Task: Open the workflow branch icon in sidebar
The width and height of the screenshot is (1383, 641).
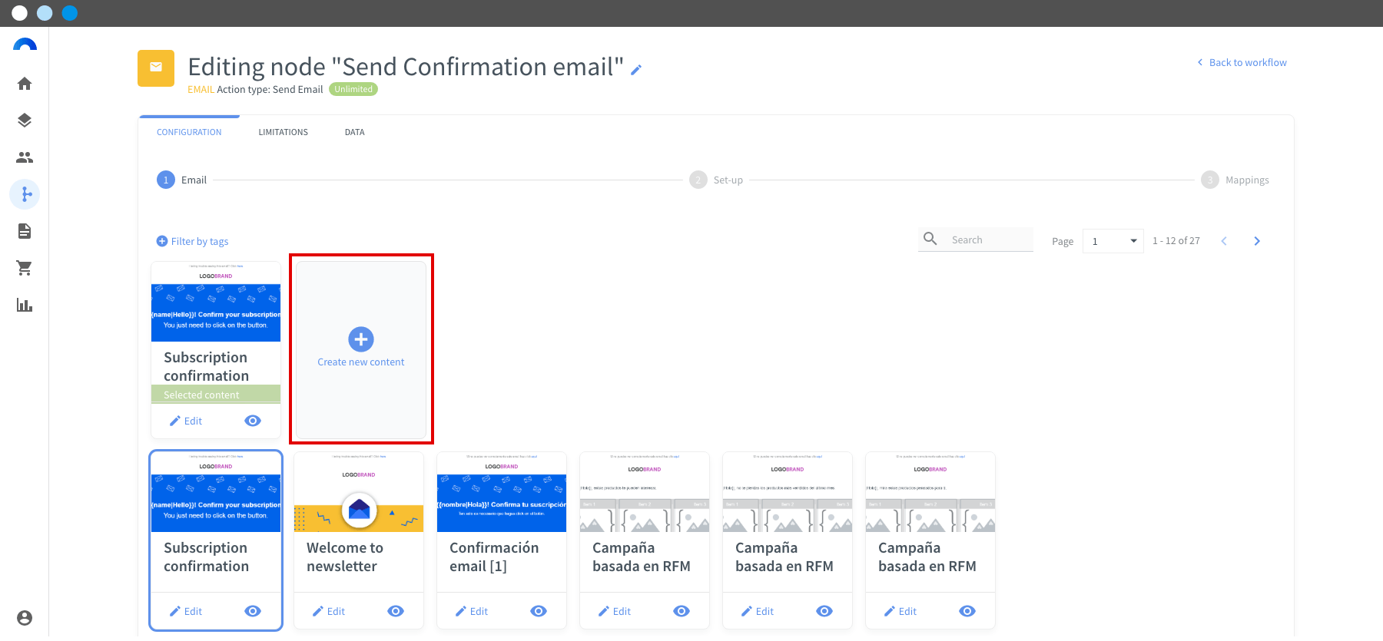Action: (x=25, y=194)
